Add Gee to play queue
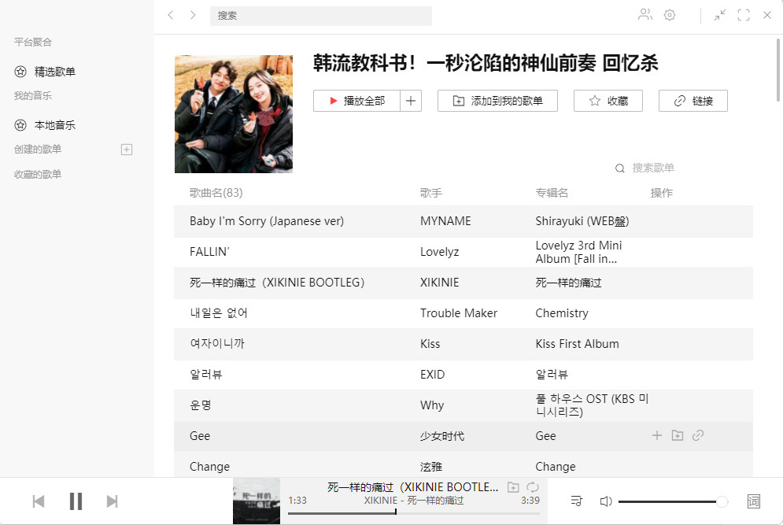Viewport: 783px width, 525px height. 656,435
